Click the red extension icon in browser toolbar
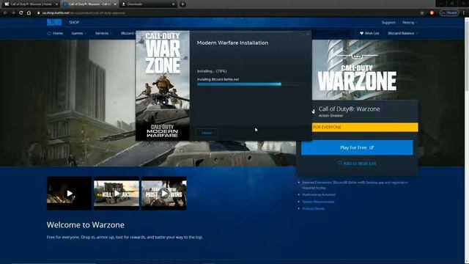 (x=432, y=13)
